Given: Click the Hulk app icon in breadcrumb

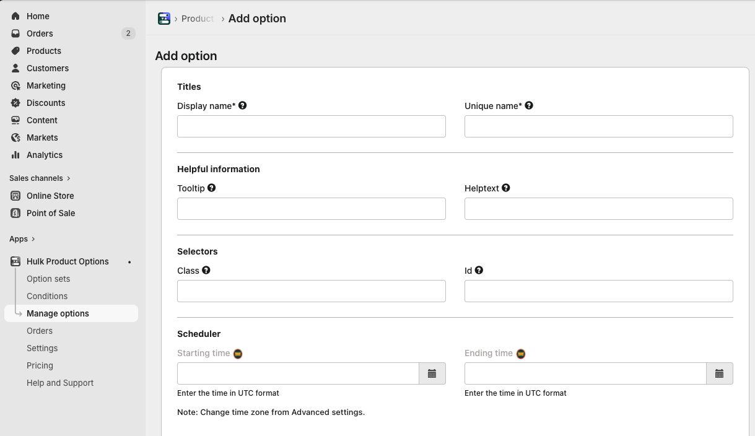Looking at the screenshot, I should (x=164, y=19).
